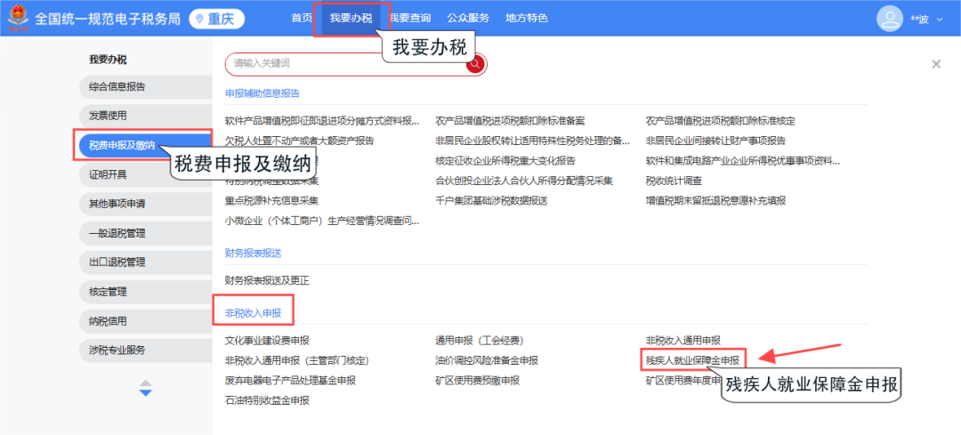Open 软件和集成电路产业企业所得税优惠事项资料
Viewport: 961px width, 435px height.
[743, 161]
